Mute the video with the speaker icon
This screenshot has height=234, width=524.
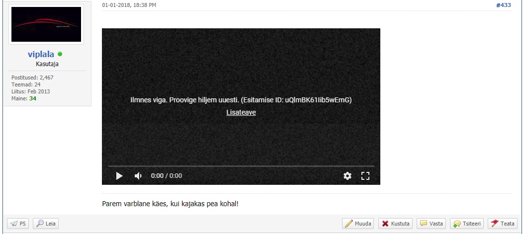pos(138,176)
